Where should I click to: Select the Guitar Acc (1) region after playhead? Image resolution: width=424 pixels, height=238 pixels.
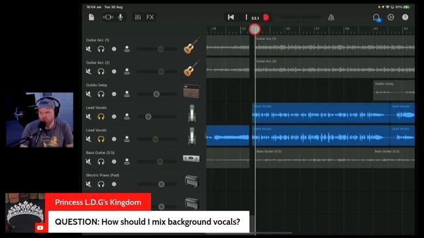coord(335,46)
